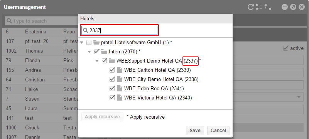The height and width of the screenshot is (139, 309).
Task: Click the expand tree icon in header
Action: (x=259, y=7)
